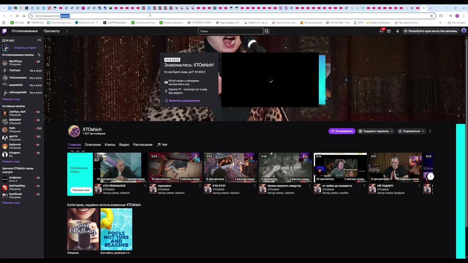Open the browser apps grid in bookmarks bar
Viewport: 468px width, 263px height.
coord(4,23)
